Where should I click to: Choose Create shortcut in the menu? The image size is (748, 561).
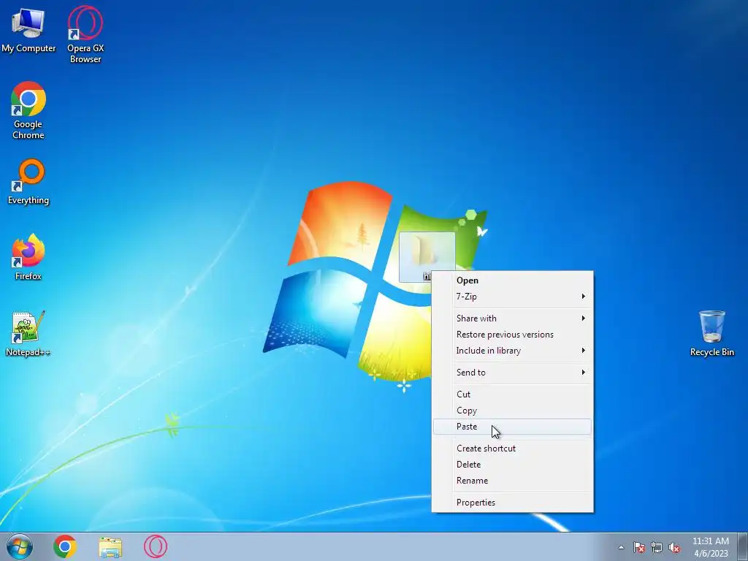[512, 449]
